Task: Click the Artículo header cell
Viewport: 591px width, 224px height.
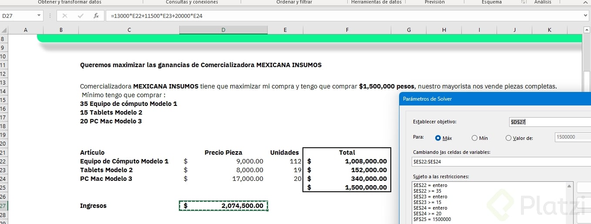Action: click(129, 153)
